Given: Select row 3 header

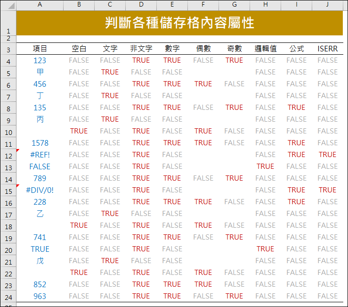Looking at the screenshot, I should [8, 49].
